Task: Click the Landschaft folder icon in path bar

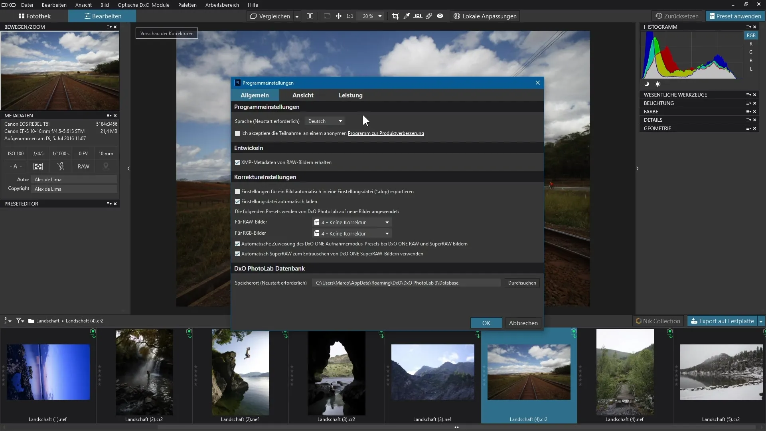Action: pos(31,321)
